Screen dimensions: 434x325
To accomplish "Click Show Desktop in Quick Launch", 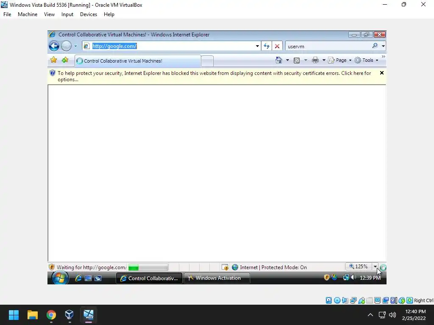I will (88, 278).
